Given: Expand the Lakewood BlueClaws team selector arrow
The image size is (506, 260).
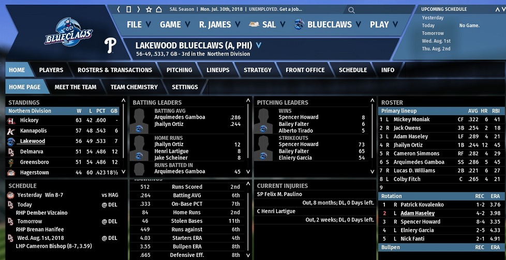Looking at the screenshot, I should pyautogui.click(x=259, y=45).
